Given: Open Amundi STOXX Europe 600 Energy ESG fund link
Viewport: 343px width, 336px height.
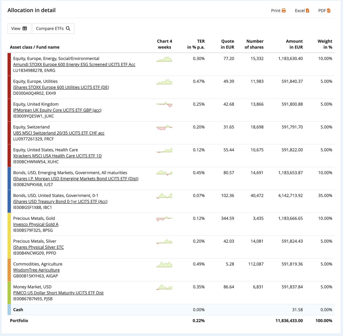Looking at the screenshot, I should coord(74,64).
